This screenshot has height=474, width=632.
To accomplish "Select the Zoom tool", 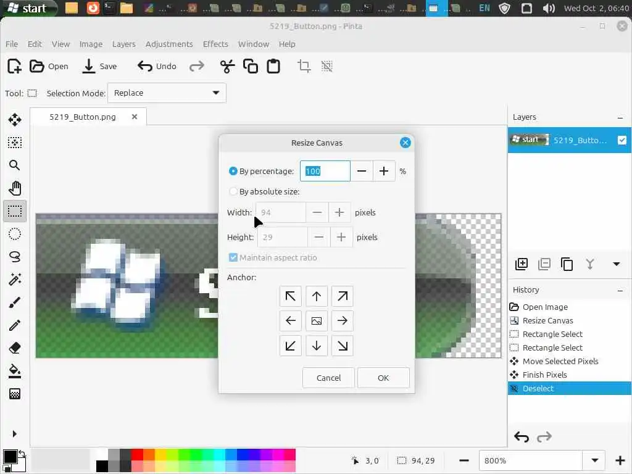I will (x=15, y=165).
